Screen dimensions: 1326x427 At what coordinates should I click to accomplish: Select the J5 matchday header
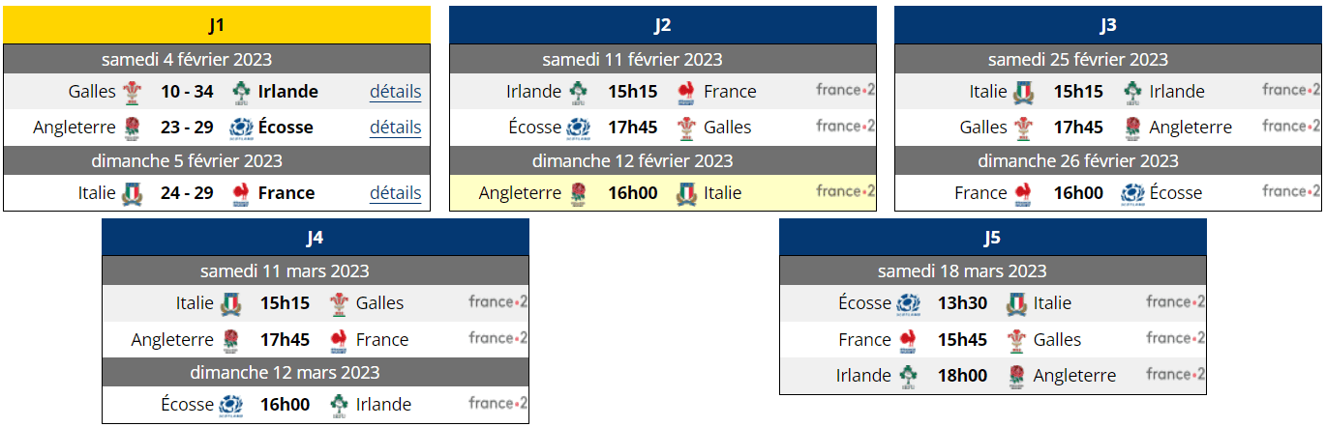993,237
